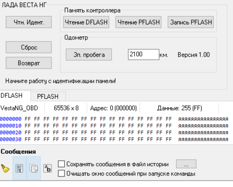Click the VestaNG_OBD status label

19,108
